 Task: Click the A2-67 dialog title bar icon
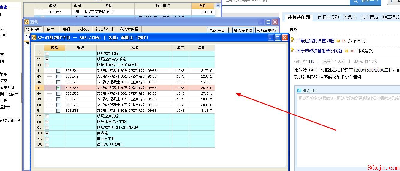34,37
